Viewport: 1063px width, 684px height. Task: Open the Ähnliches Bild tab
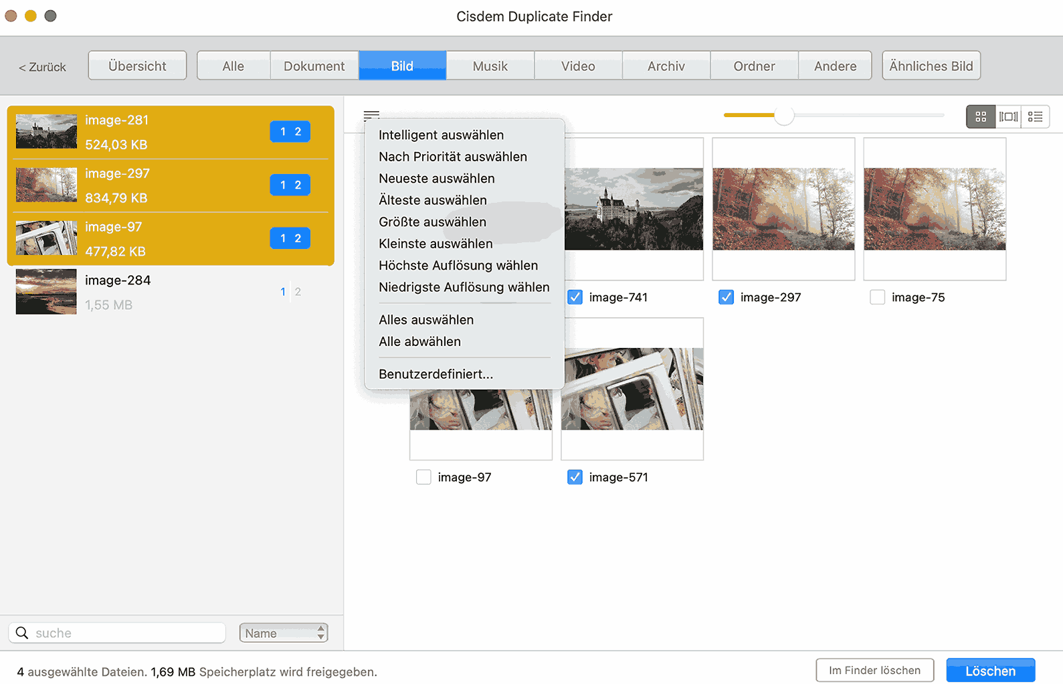click(x=931, y=66)
